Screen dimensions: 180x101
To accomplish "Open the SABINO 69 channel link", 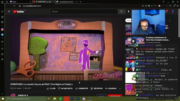I will click(22, 95).
